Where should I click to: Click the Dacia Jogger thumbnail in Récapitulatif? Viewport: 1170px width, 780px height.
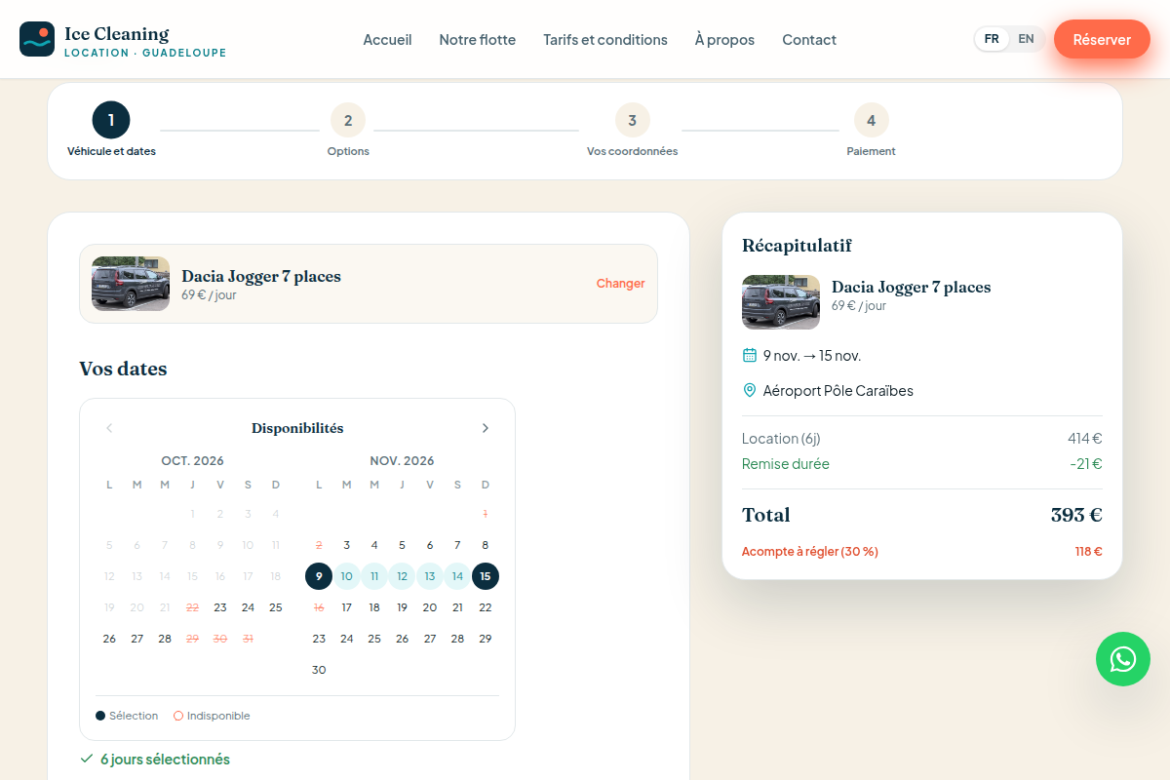(781, 302)
